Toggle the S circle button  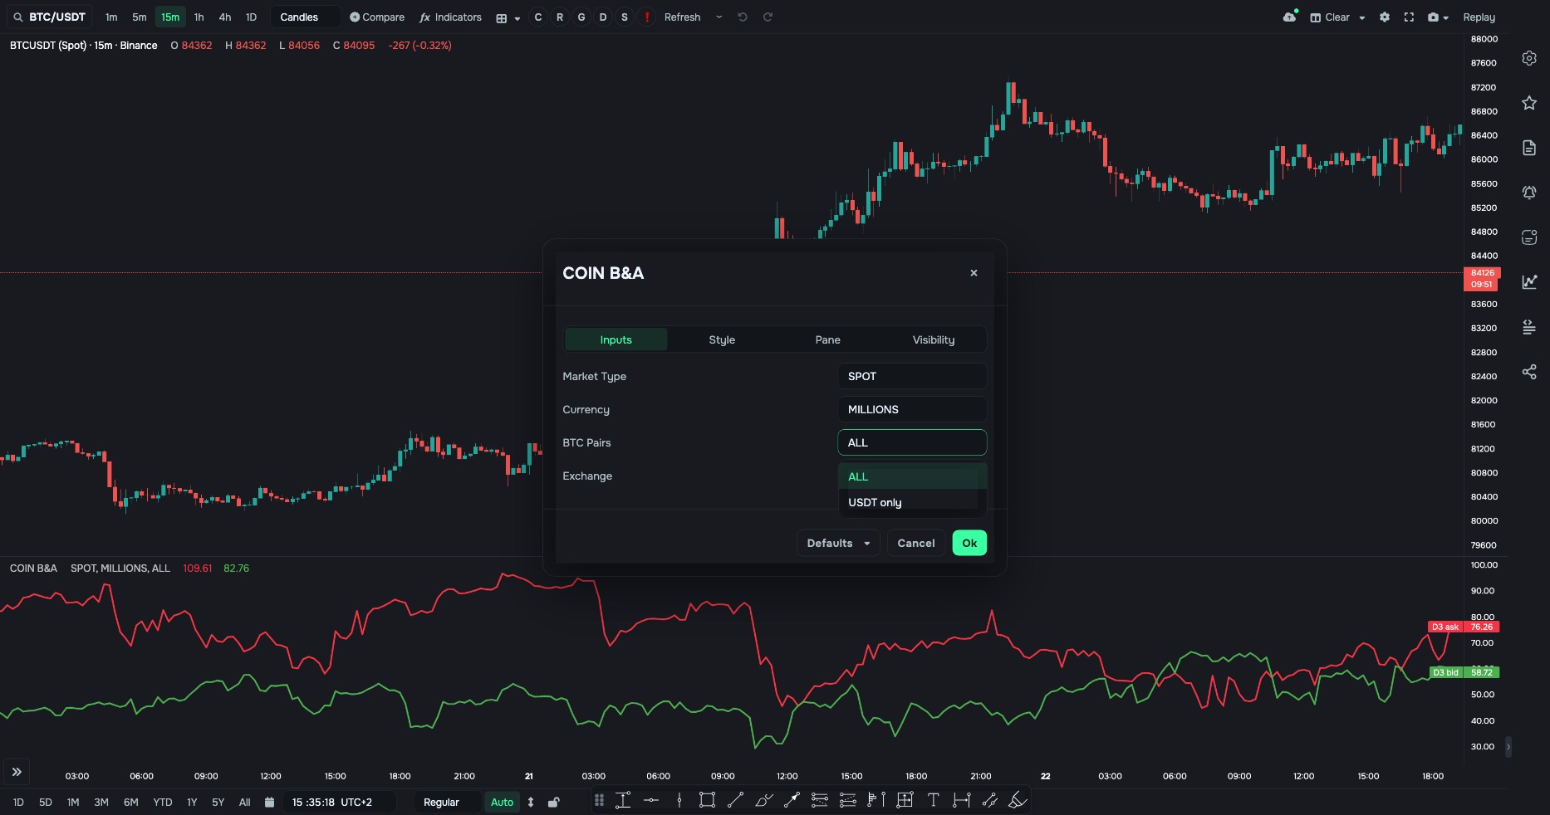pyautogui.click(x=625, y=17)
